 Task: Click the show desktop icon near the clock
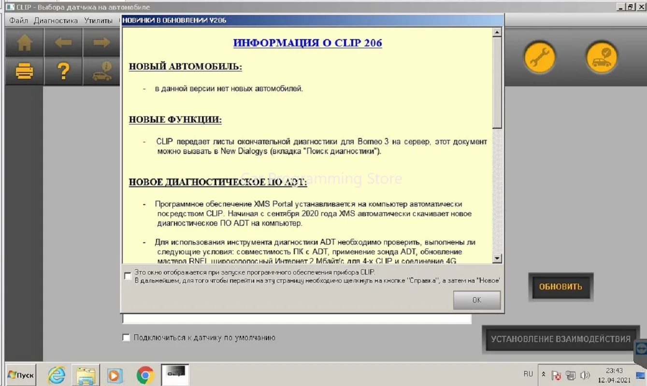640,375
